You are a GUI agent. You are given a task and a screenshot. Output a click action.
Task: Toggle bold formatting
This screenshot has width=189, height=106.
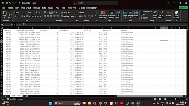pos(16,16)
